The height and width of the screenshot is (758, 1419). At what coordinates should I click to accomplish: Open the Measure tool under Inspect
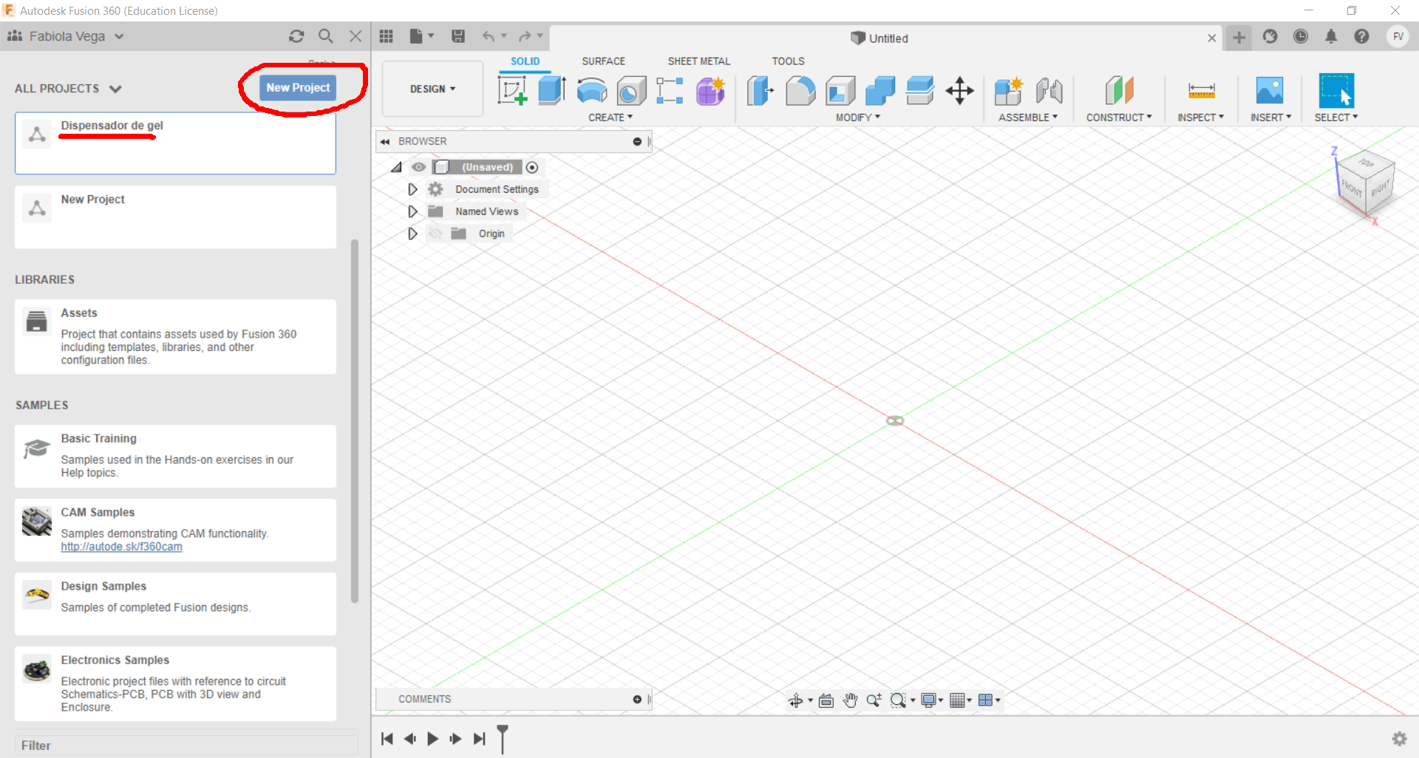[1202, 90]
